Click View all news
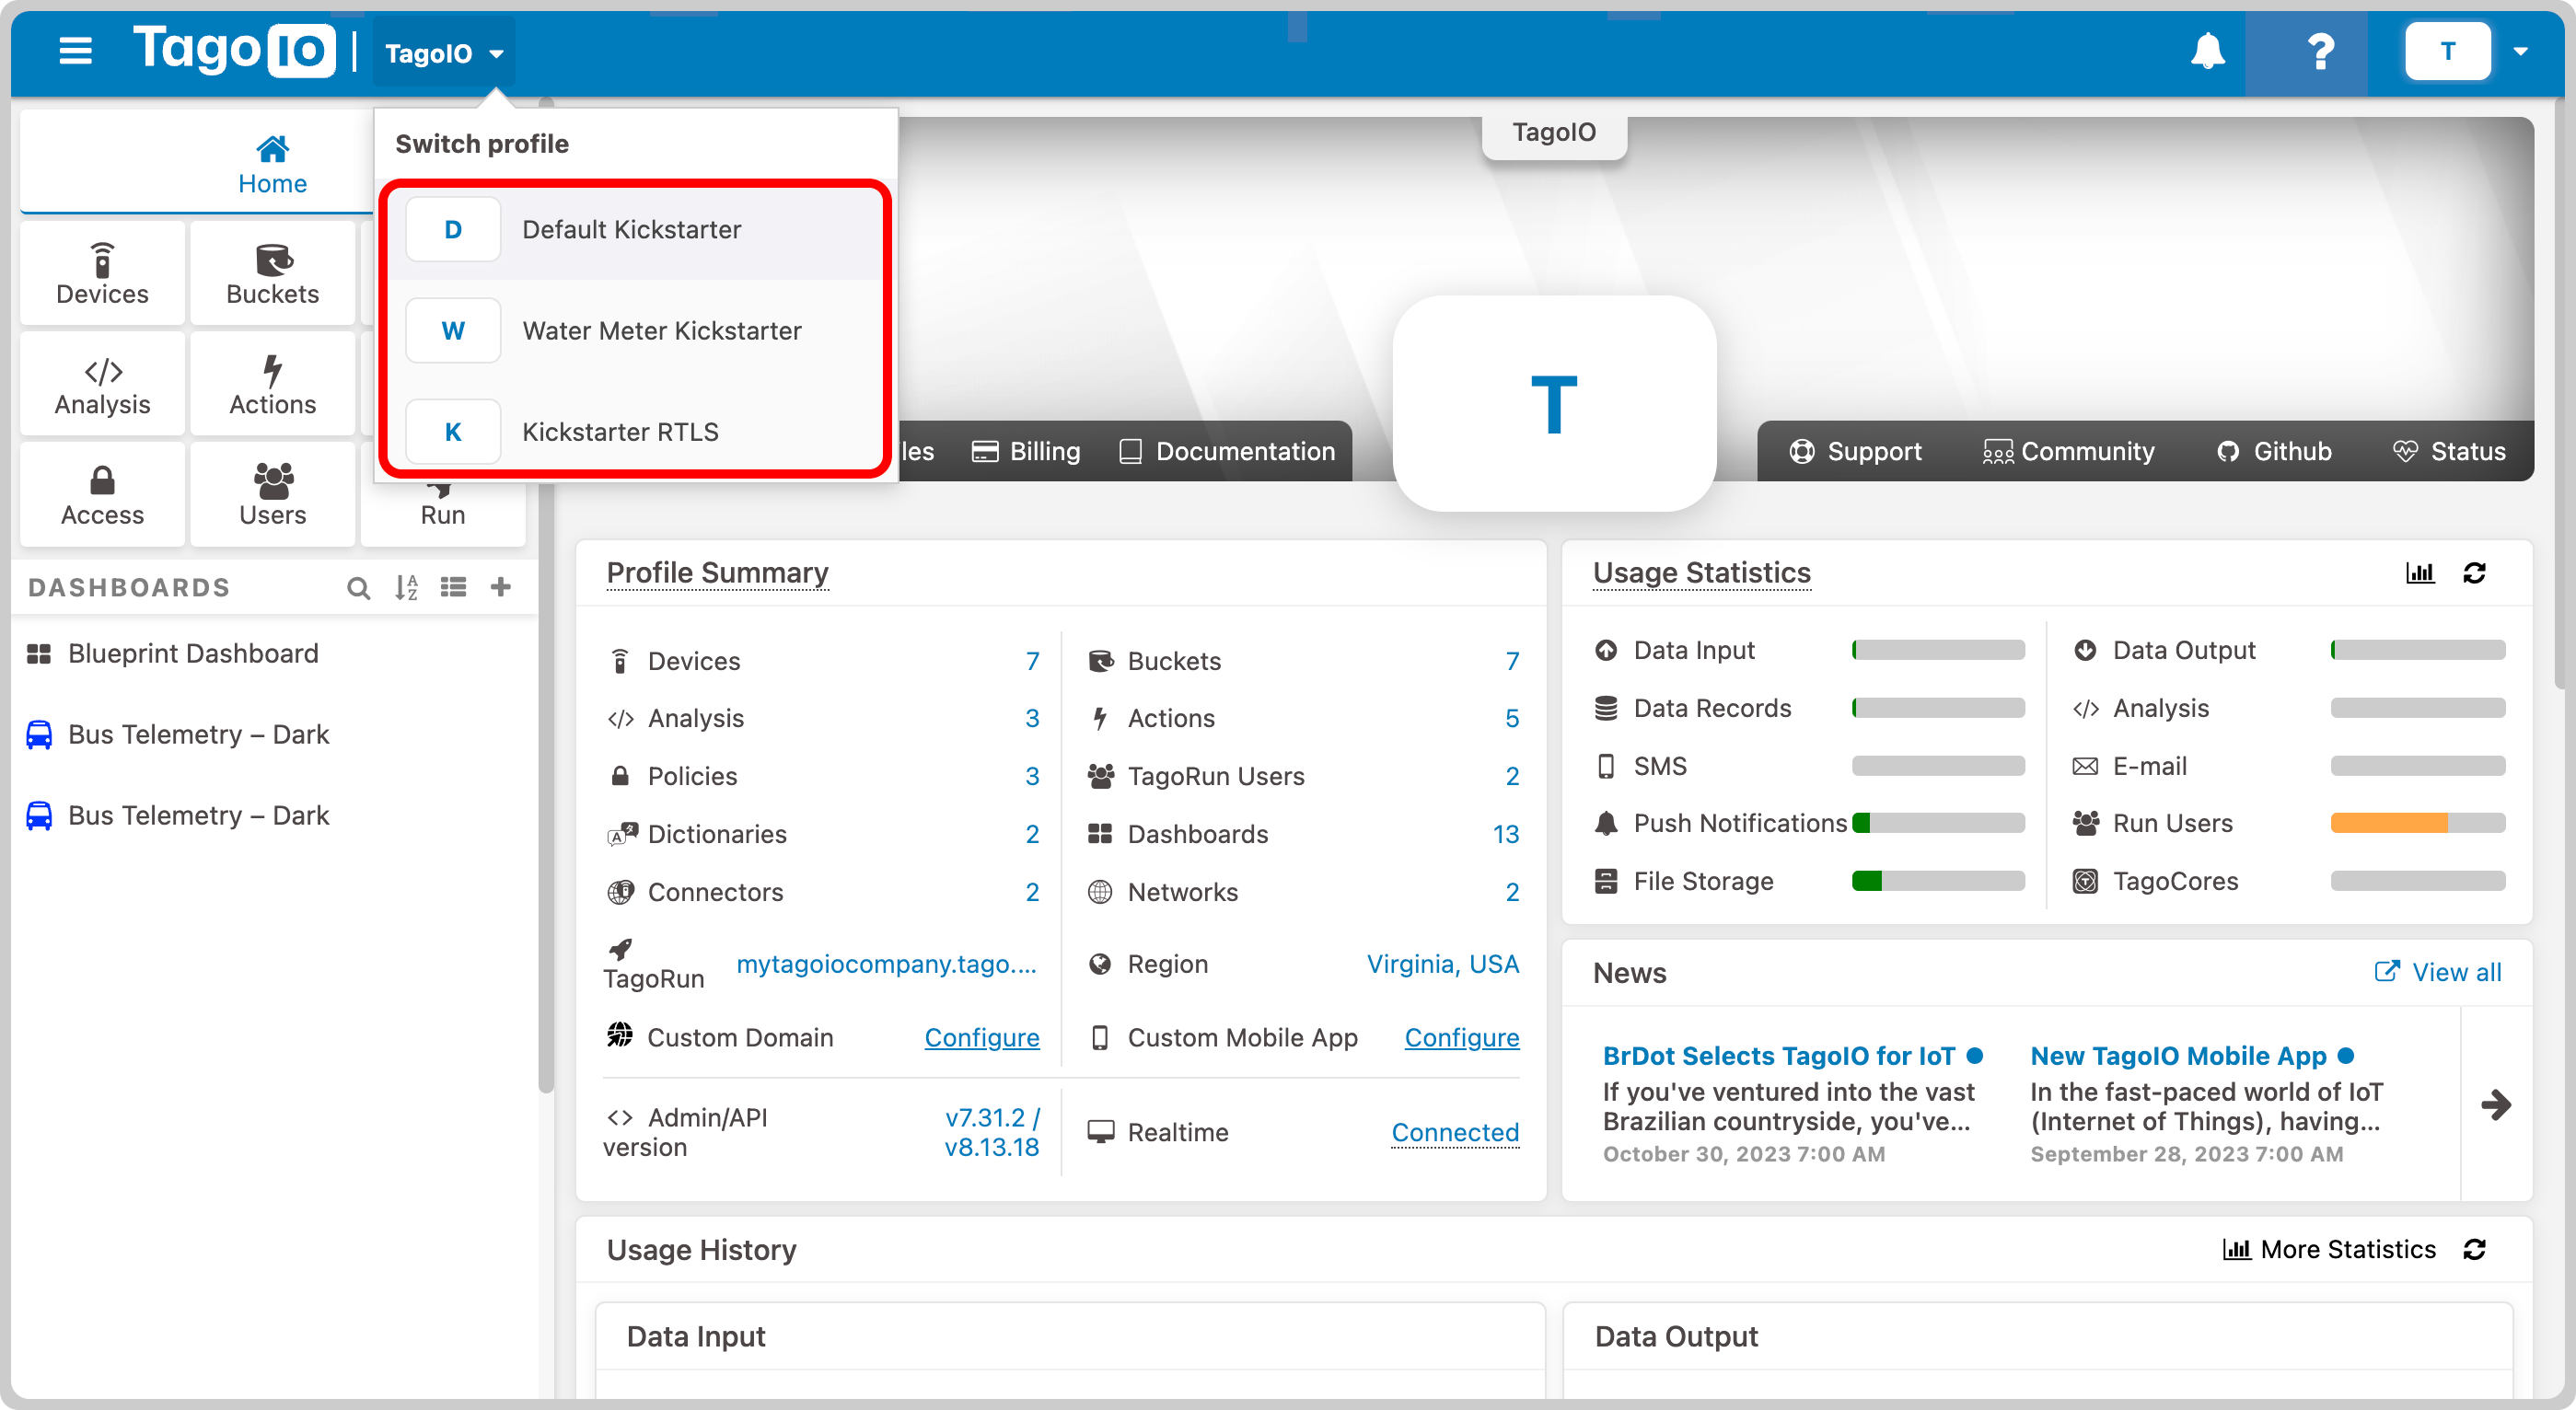2576x1410 pixels. pos(2438,972)
